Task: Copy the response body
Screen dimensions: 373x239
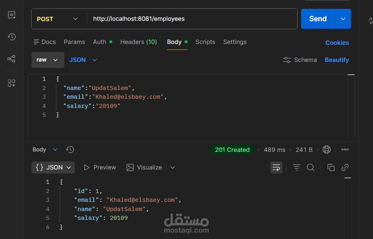Action: [331, 167]
